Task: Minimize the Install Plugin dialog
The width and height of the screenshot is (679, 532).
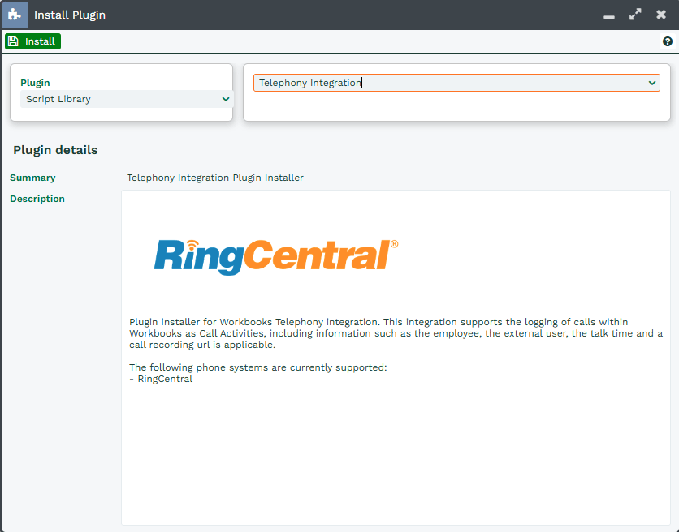Action: pyautogui.click(x=609, y=15)
